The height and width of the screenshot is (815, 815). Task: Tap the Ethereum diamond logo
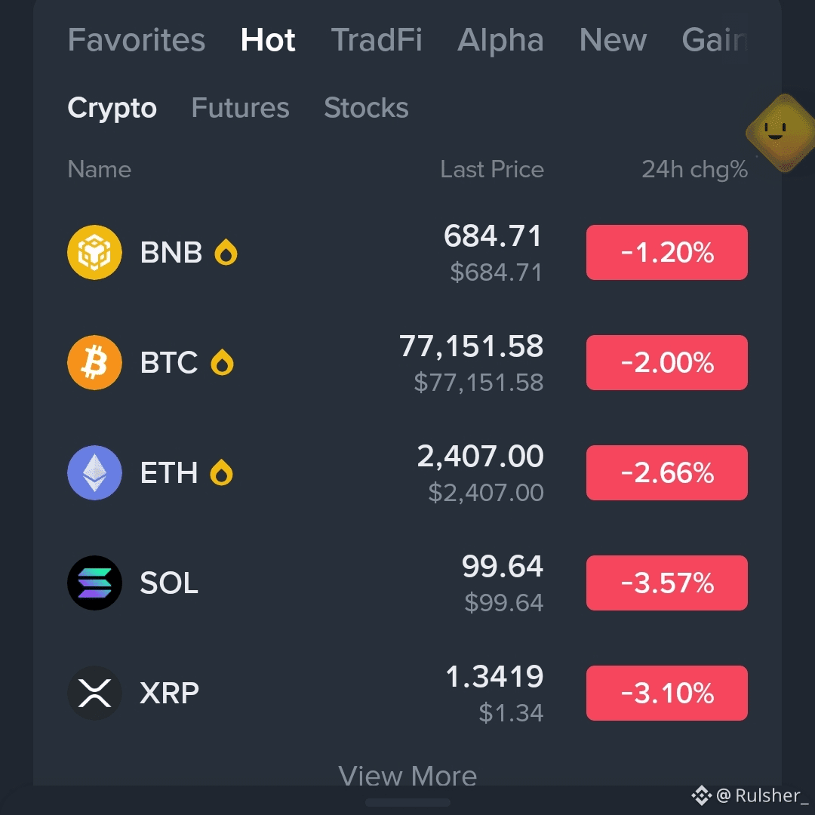(94, 473)
